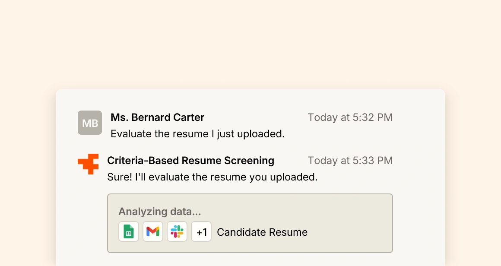Click the Slack icon
The image size is (501, 266).
coord(177,232)
